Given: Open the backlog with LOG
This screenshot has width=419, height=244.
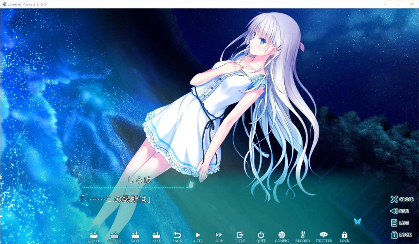Looking at the screenshot, I should point(400,223).
